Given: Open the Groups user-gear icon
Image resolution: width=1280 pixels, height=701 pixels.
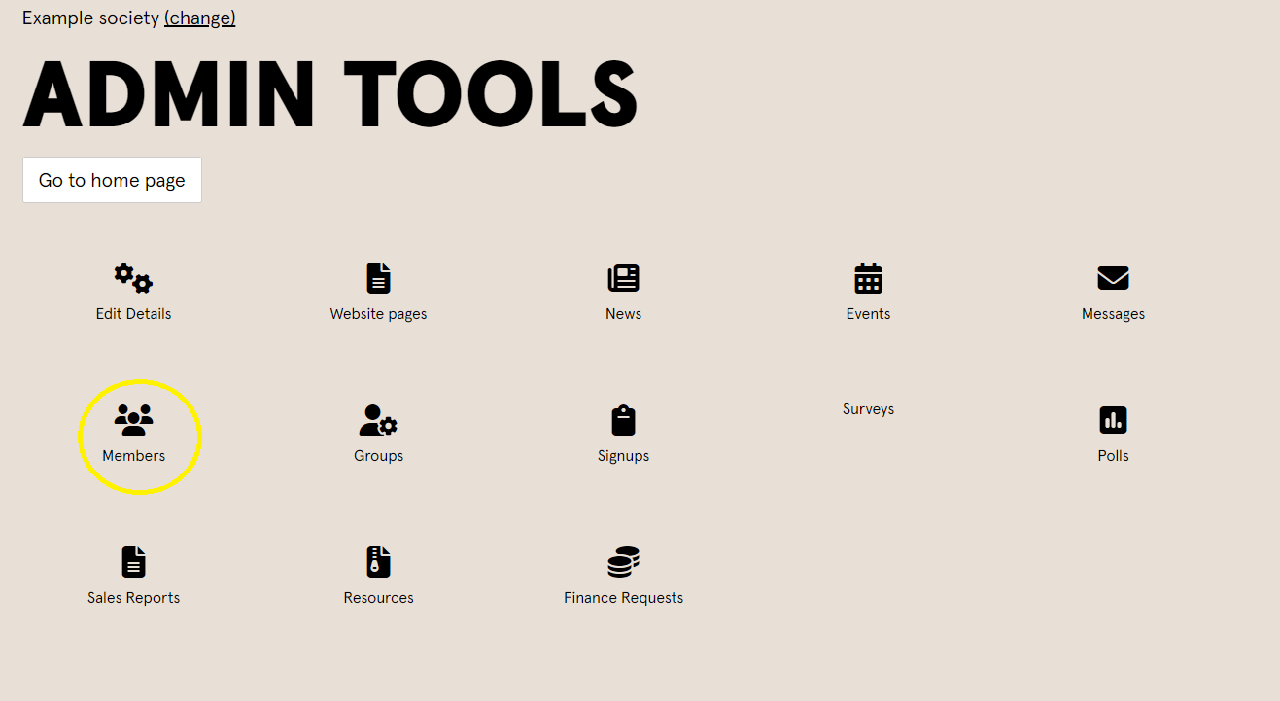Looking at the screenshot, I should [x=378, y=420].
